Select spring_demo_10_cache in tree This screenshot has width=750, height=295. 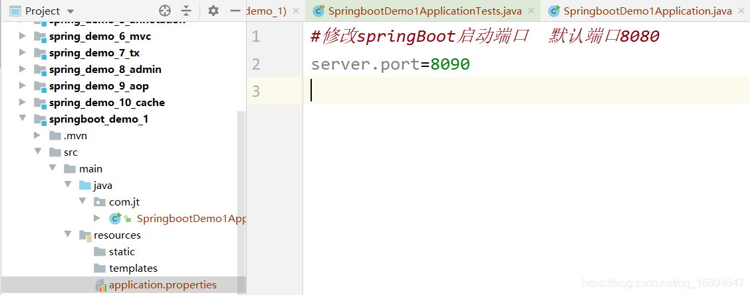106,103
